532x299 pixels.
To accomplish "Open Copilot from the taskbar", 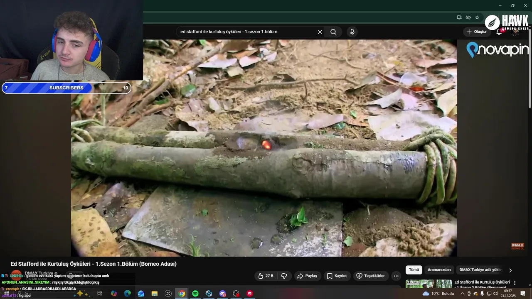I will pos(114,294).
